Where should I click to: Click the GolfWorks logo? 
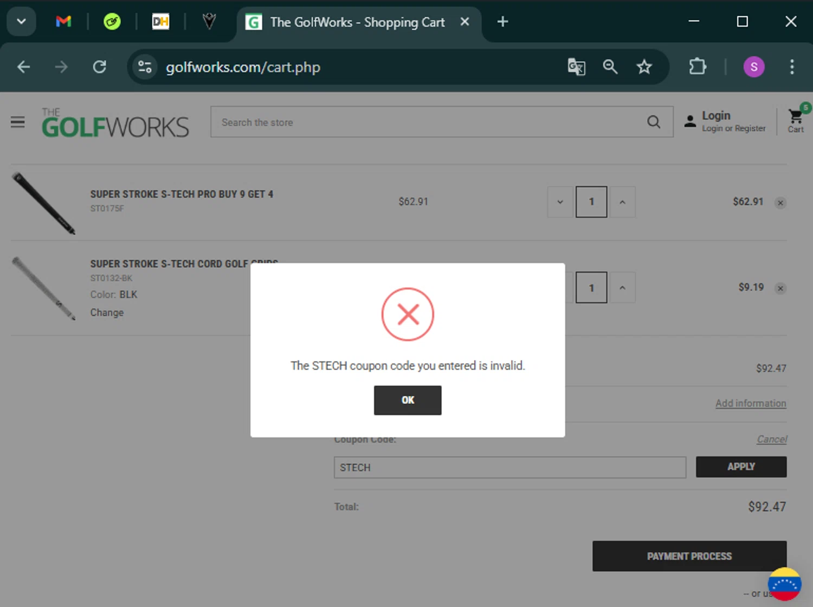tap(115, 122)
